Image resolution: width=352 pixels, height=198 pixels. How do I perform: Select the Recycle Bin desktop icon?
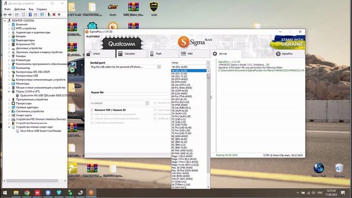pos(339,170)
